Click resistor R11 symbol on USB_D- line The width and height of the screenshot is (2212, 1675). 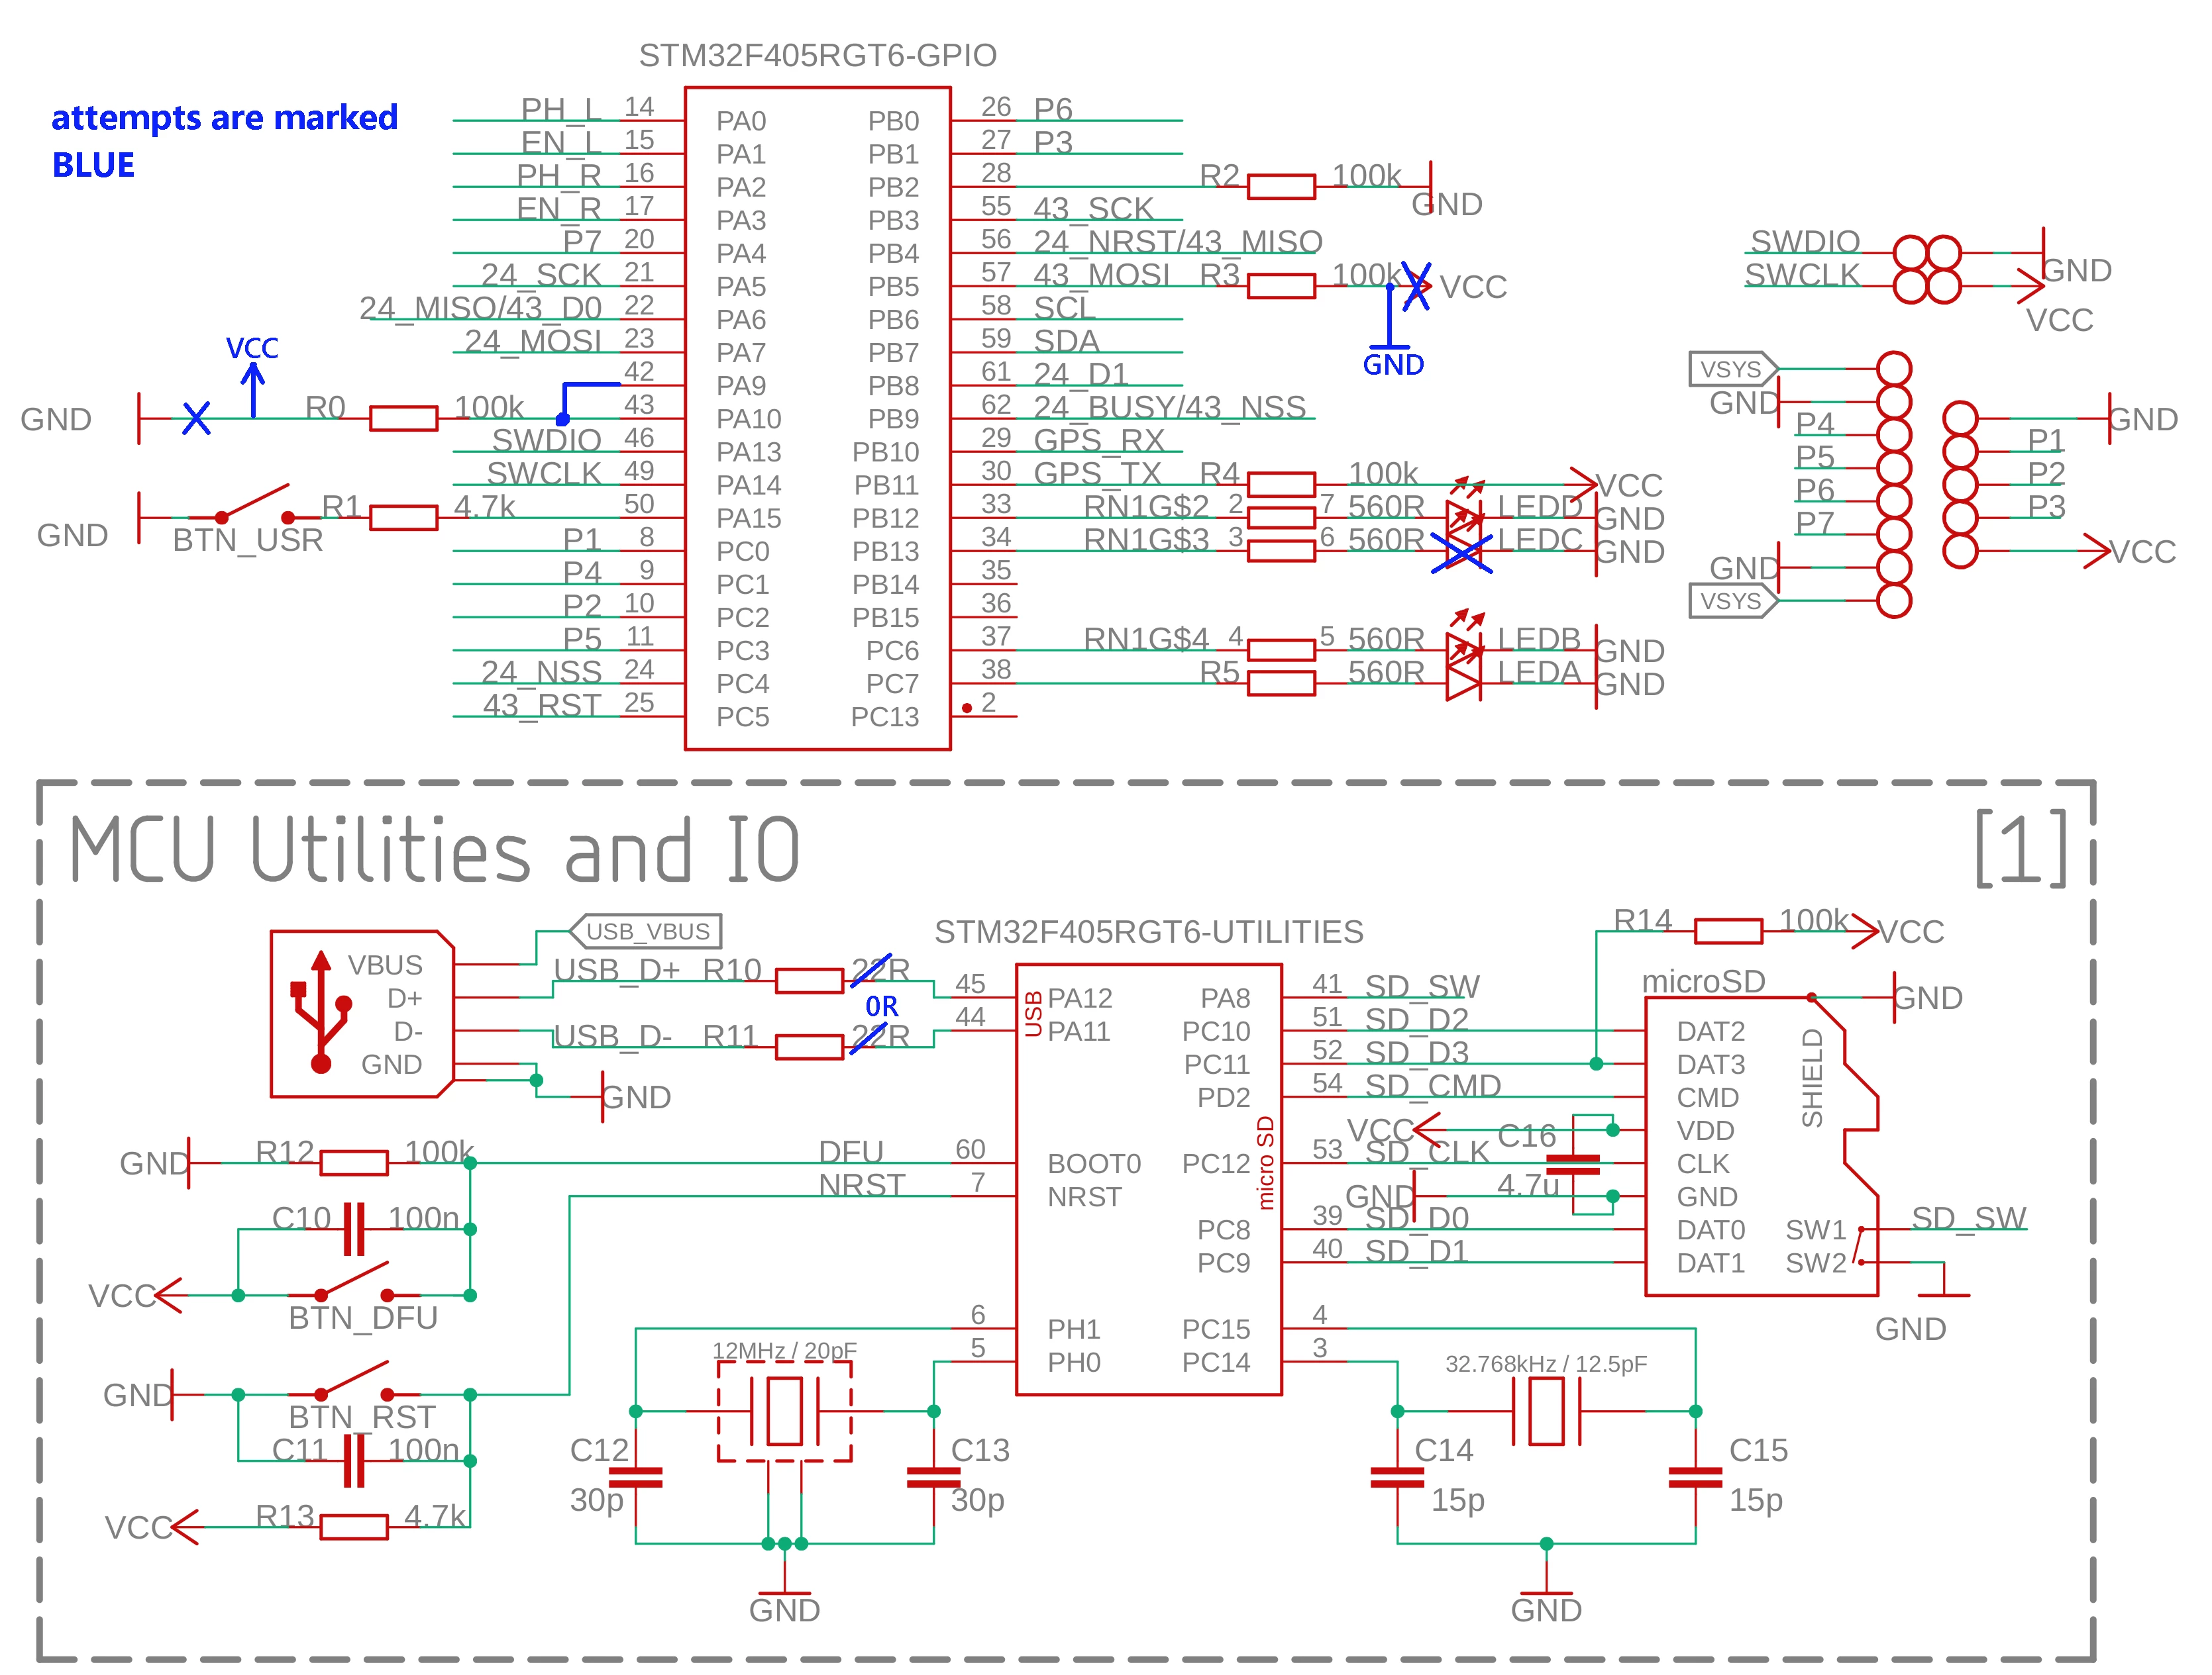click(809, 1047)
